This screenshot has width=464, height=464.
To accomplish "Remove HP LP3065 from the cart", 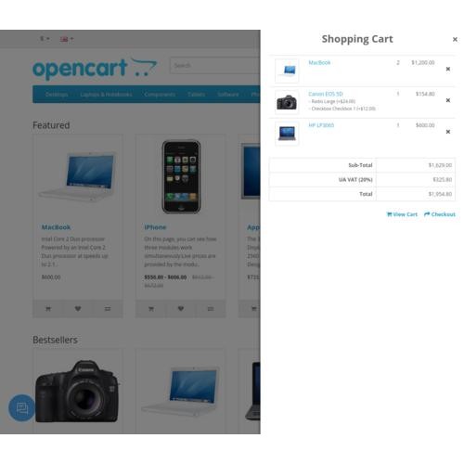I will click(447, 132).
